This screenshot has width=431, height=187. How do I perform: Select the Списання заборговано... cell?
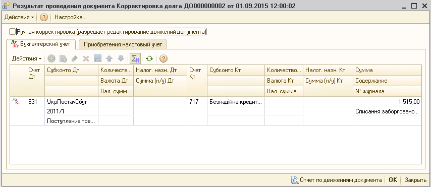(x=387, y=111)
